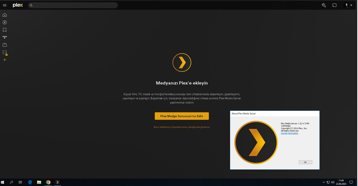
Task: Switch to Google Chrome on taskbar
Action: [x=48, y=182]
